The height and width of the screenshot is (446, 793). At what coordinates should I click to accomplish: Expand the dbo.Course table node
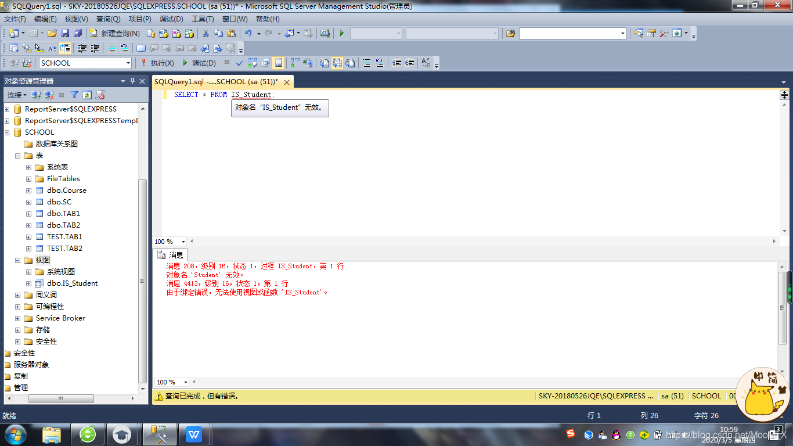tap(28, 190)
